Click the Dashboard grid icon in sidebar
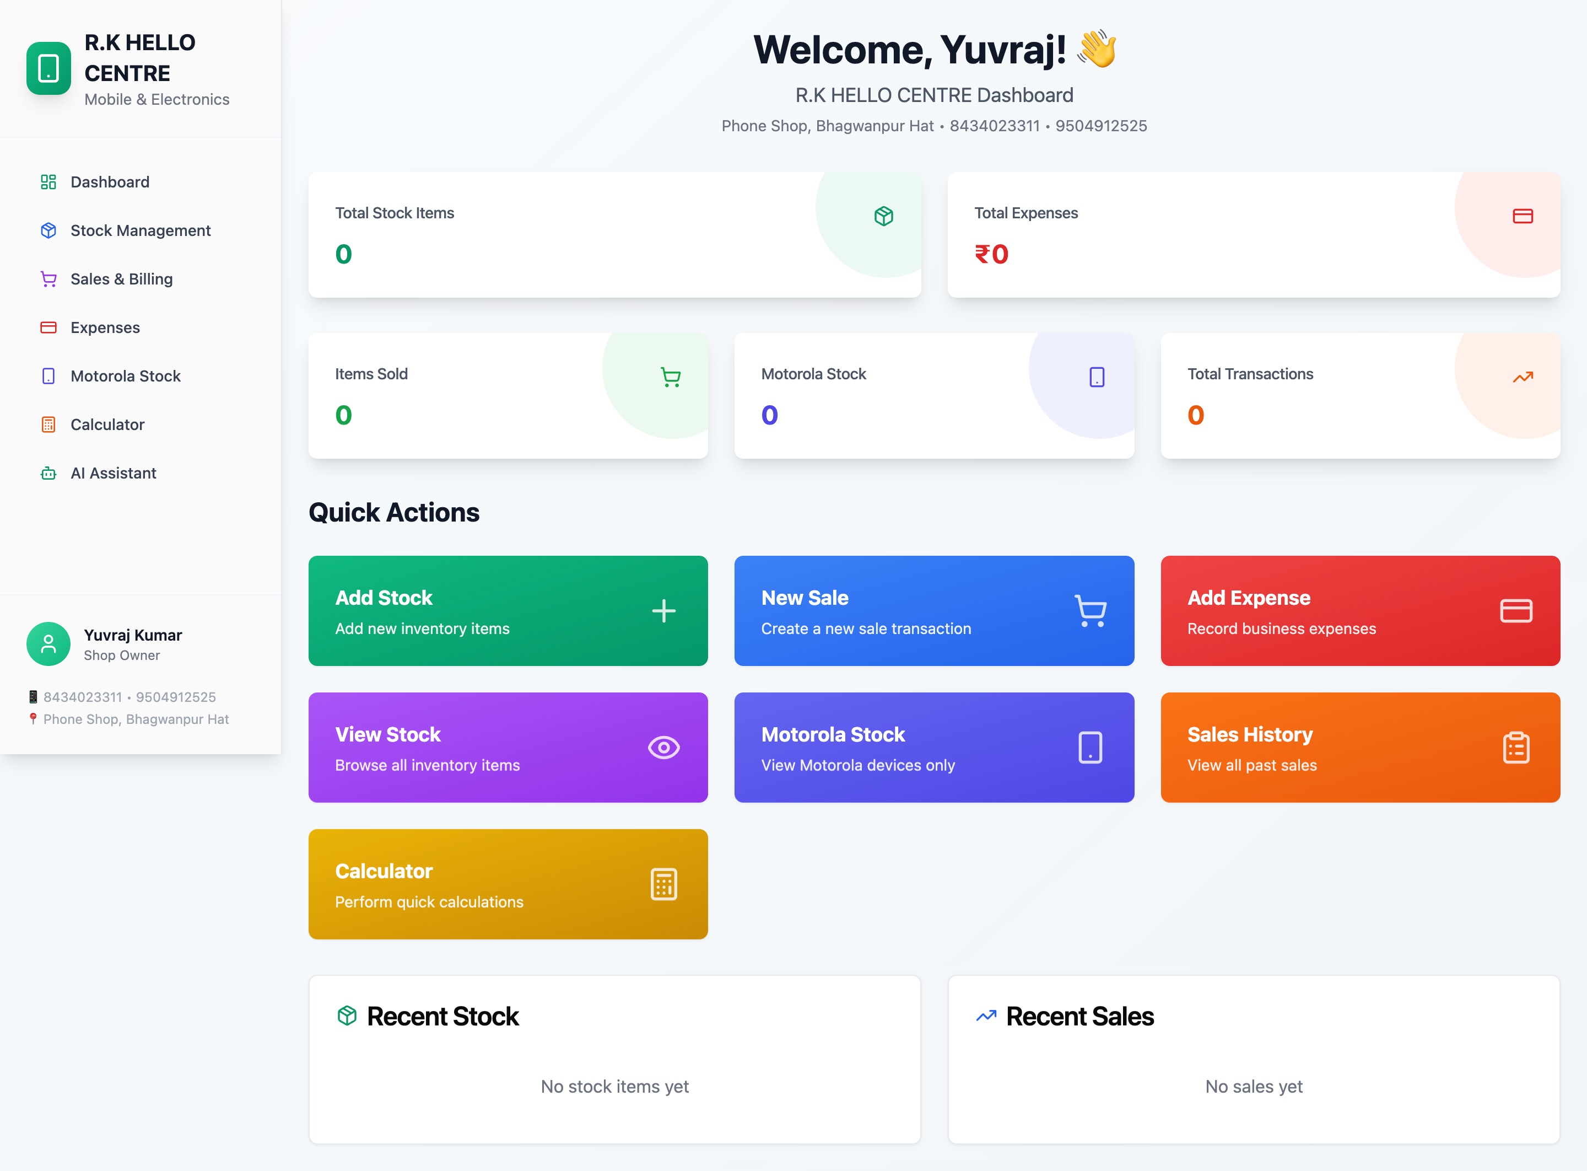 pos(48,182)
